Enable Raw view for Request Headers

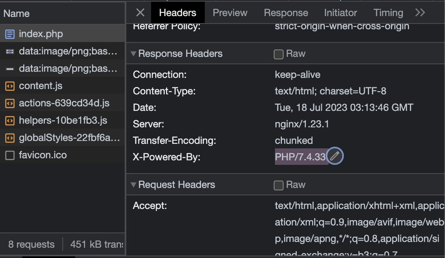click(279, 185)
